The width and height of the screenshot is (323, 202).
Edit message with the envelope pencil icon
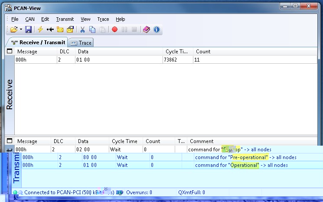click(x=70, y=29)
